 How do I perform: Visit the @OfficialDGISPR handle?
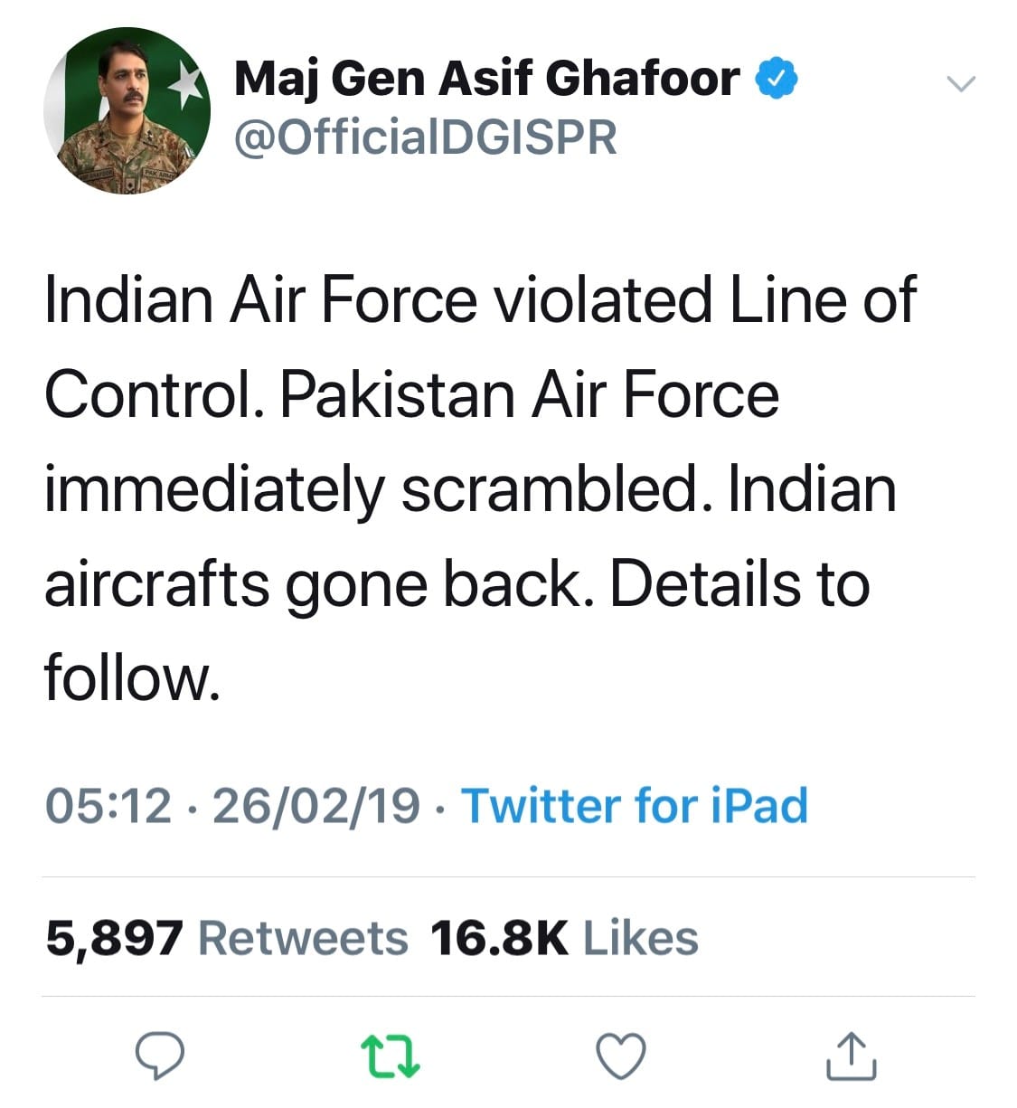425,137
